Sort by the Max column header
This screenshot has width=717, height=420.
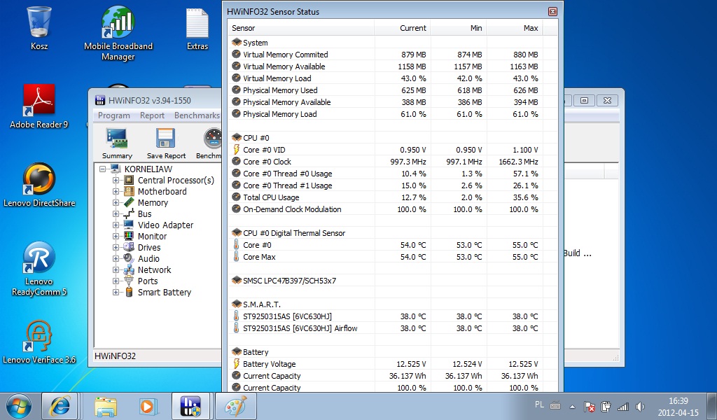pyautogui.click(x=515, y=28)
